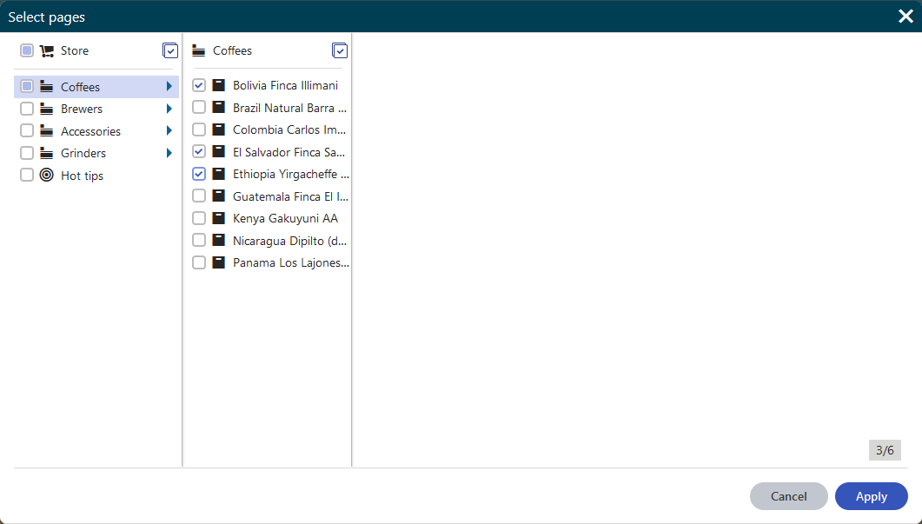The height and width of the screenshot is (524, 922).
Task: Click the Coffees category icon in left panel
Action: (x=46, y=86)
